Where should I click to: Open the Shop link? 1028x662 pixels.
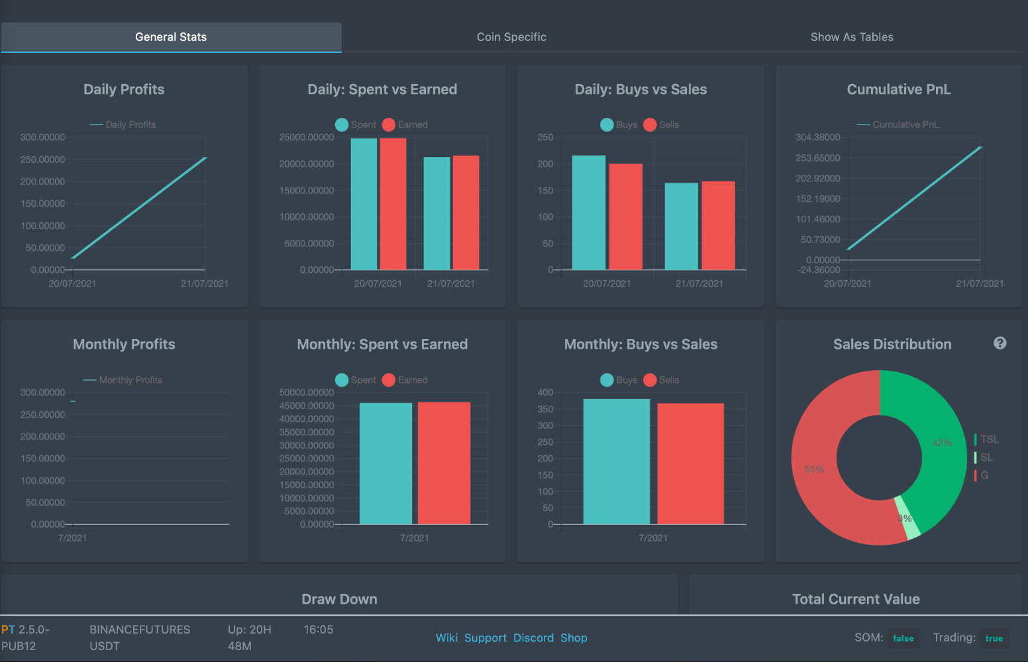point(574,638)
